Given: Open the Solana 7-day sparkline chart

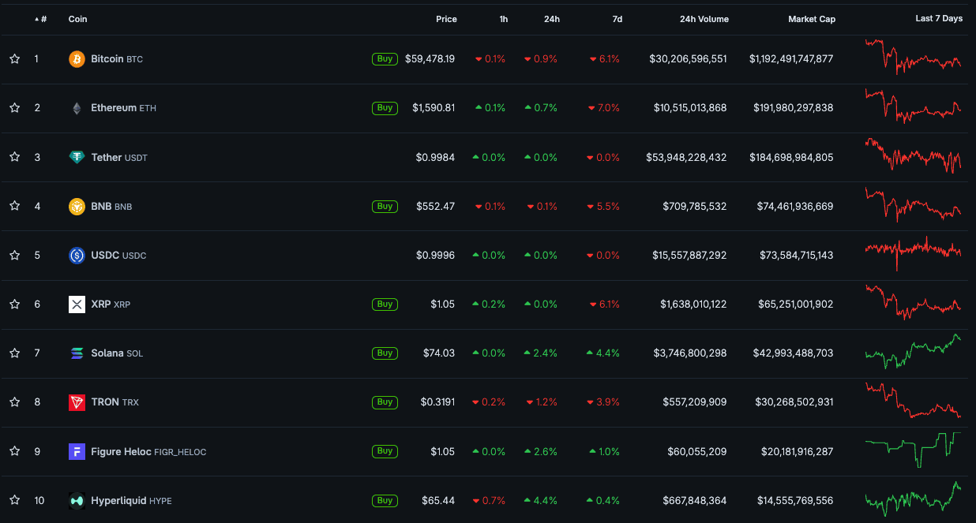Looking at the screenshot, I should click(914, 352).
